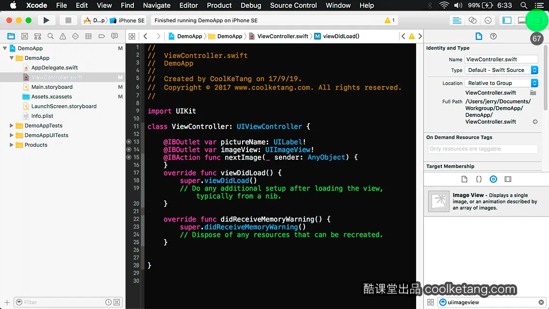Switch to the Standard editor
This screenshot has height=309, width=549.
pos(457,20)
